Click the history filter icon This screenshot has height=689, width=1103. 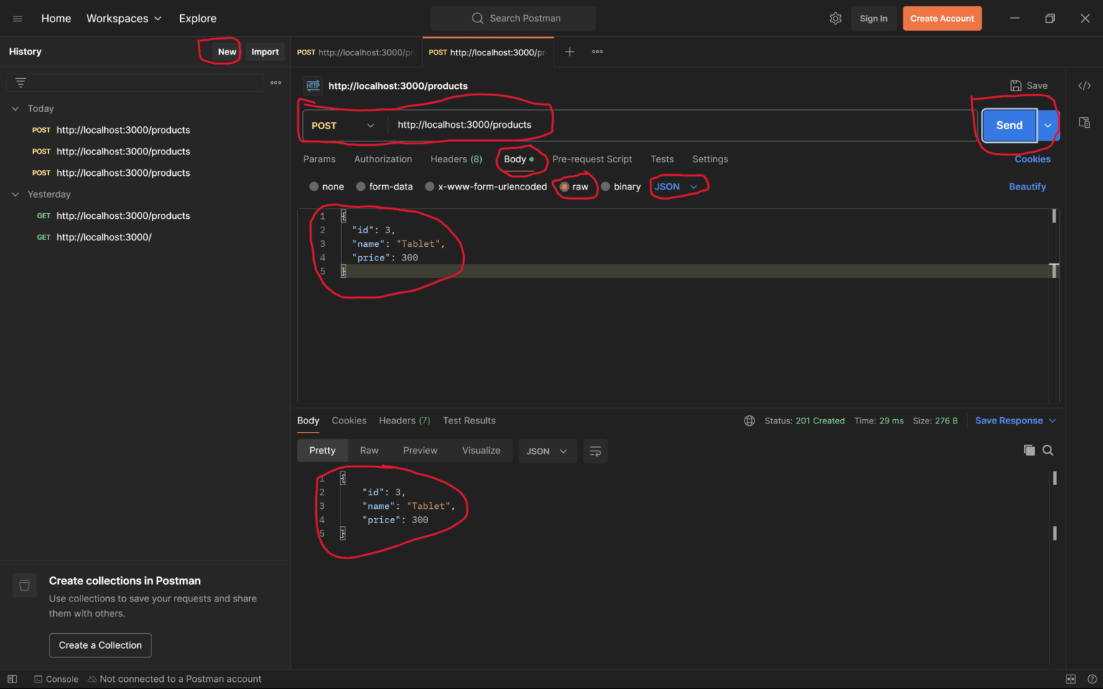coord(21,83)
